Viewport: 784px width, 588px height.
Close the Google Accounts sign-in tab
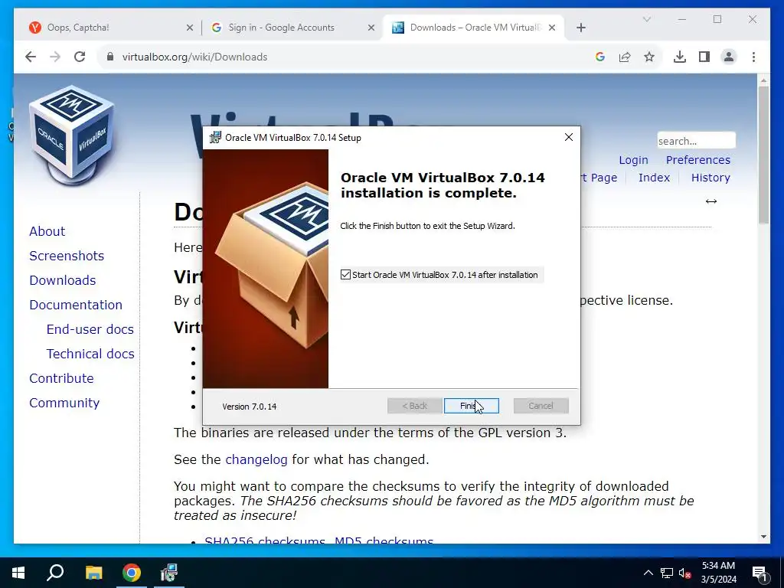pos(371,28)
